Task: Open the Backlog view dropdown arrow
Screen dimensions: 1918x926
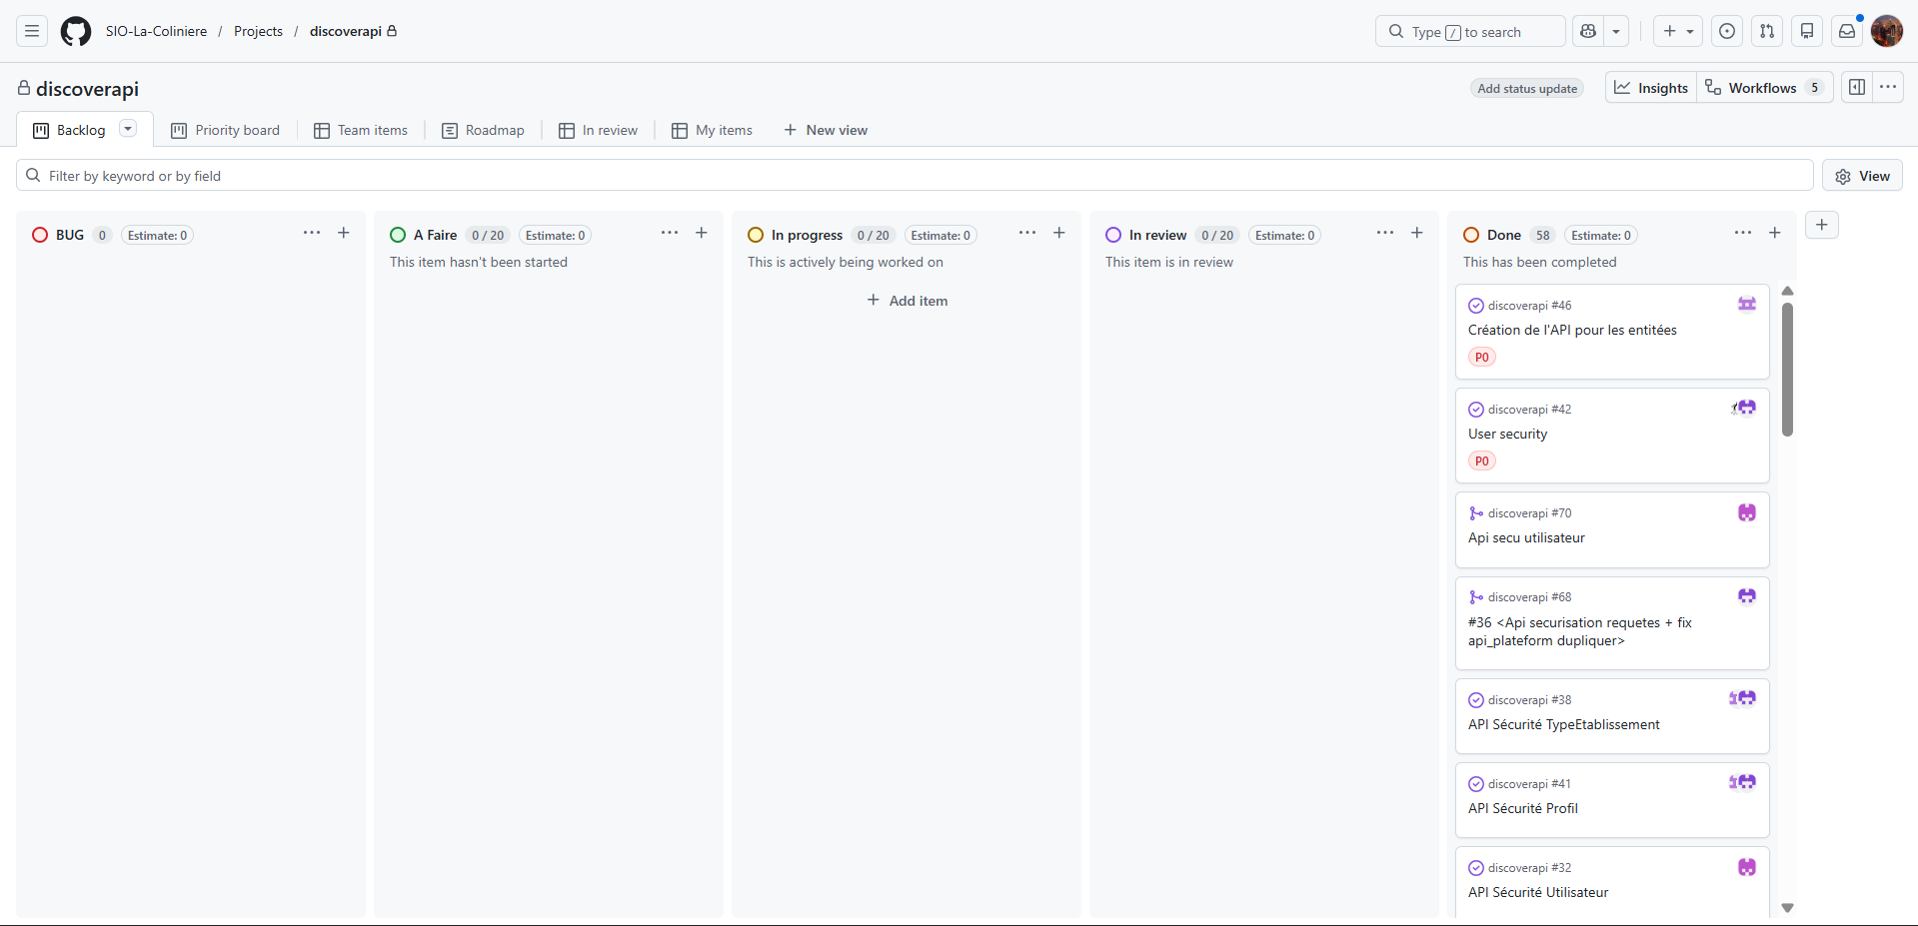Action: pos(127,129)
